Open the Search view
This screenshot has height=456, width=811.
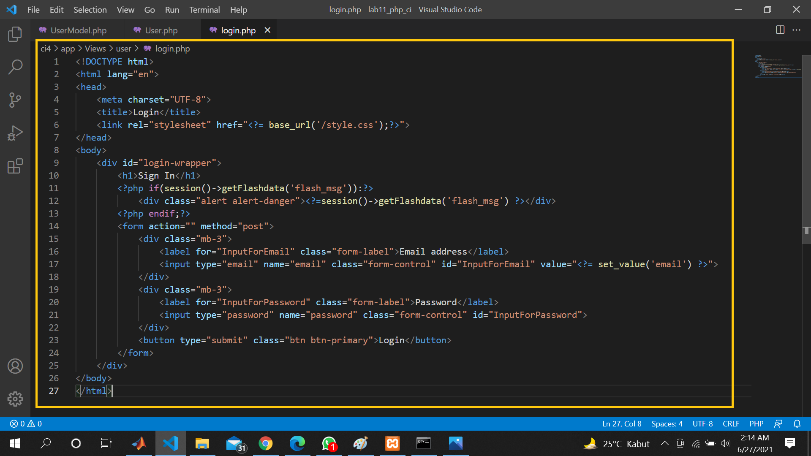[x=15, y=67]
